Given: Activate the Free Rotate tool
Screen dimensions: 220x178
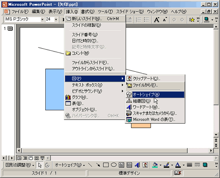Looking at the screenshot, I should [x=47, y=165].
